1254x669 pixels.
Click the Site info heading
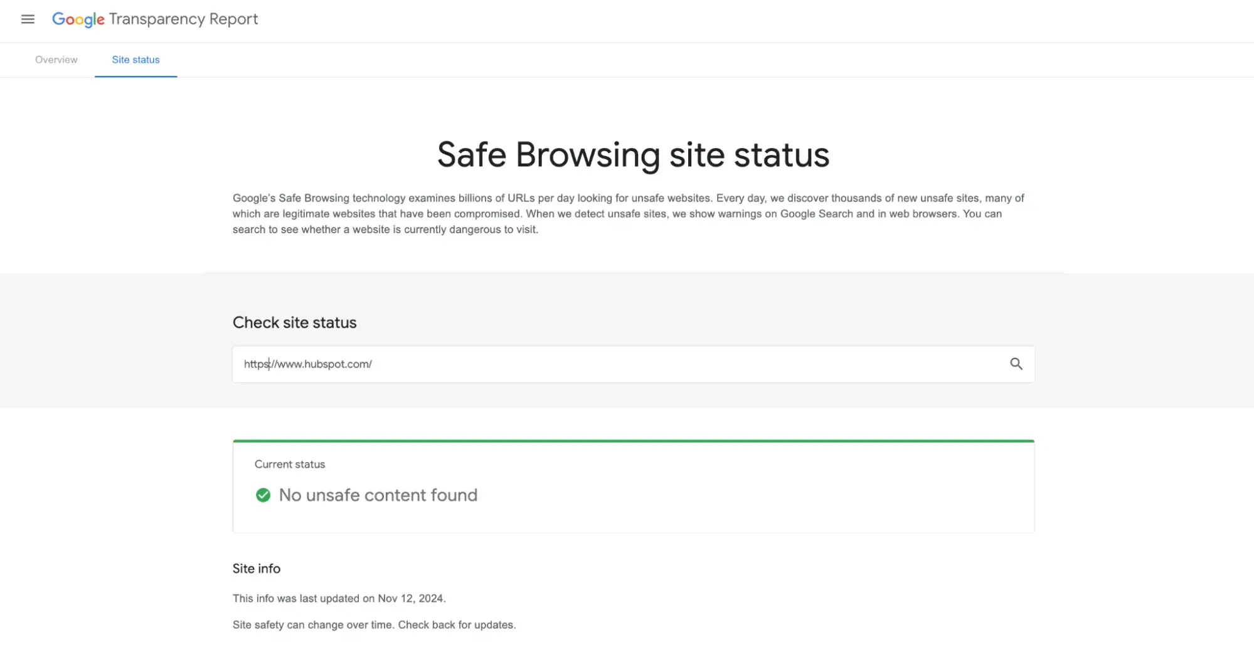click(256, 569)
